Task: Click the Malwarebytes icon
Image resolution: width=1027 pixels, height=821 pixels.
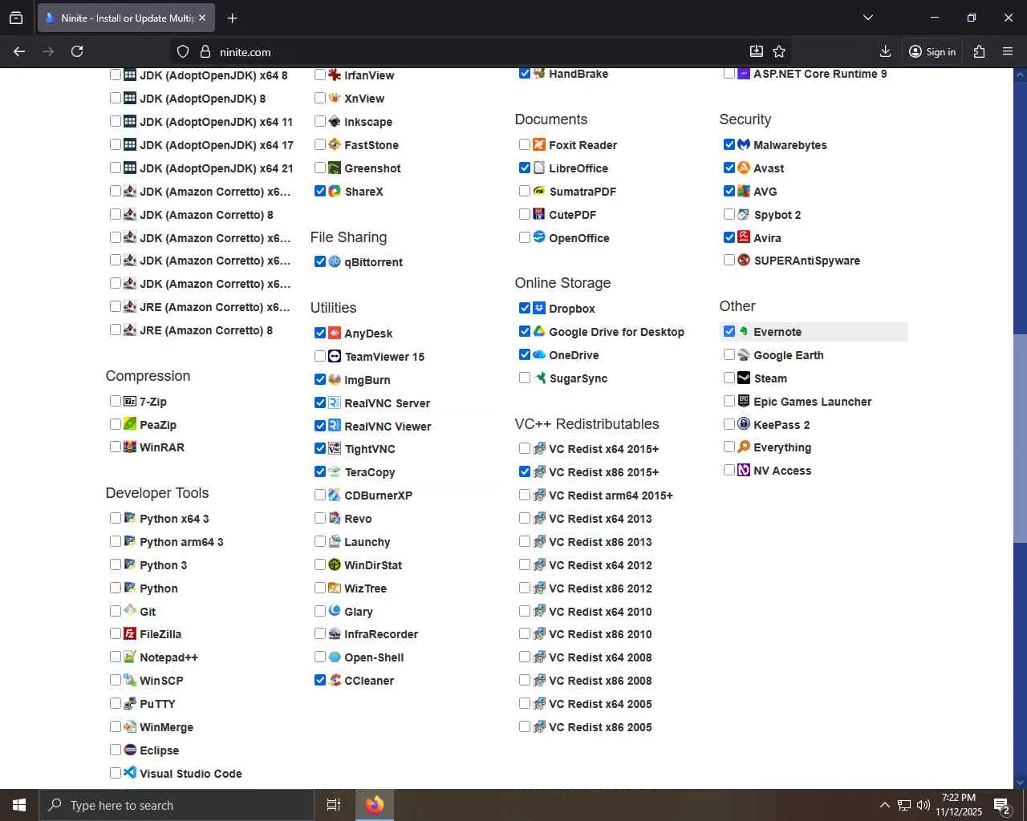Action: coord(744,144)
